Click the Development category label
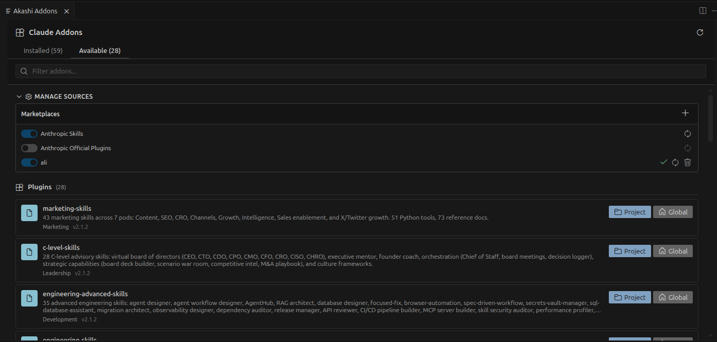 (60, 319)
